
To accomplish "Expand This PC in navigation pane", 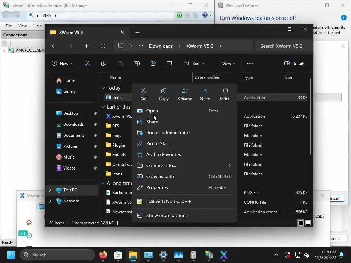I will (50, 190).
